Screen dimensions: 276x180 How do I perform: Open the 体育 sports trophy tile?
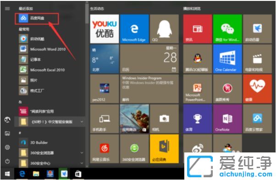(198, 119)
